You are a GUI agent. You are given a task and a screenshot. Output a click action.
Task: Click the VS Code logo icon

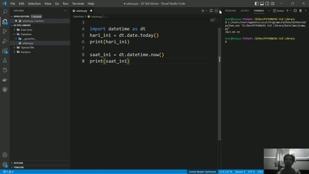tap(4, 3)
